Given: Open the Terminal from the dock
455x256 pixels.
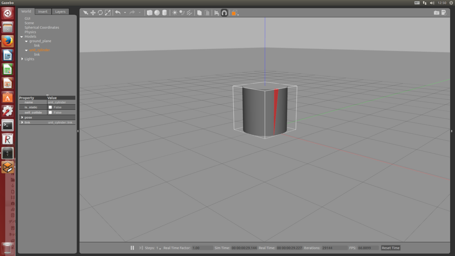Looking at the screenshot, I should [8, 125].
